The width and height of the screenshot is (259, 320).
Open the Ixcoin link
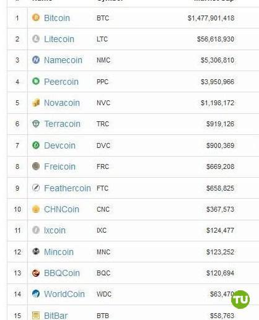[55, 230]
